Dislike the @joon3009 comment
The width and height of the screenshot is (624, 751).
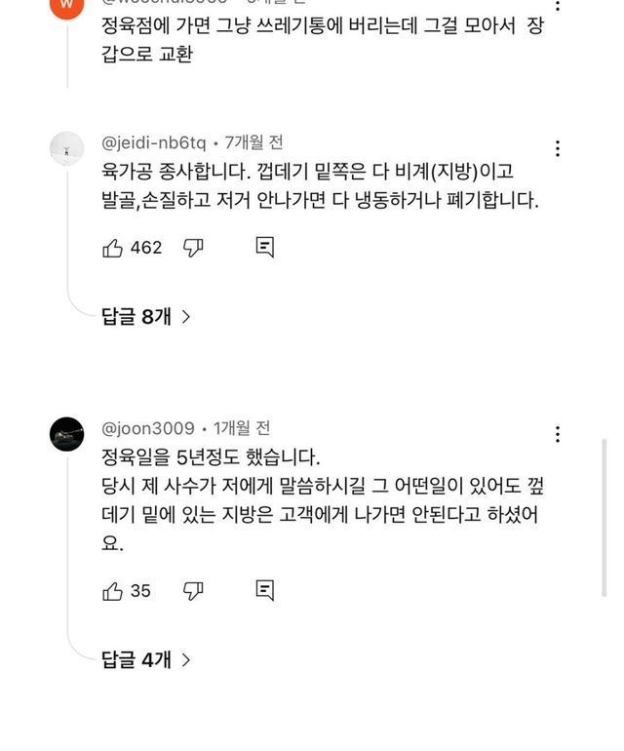(x=193, y=590)
